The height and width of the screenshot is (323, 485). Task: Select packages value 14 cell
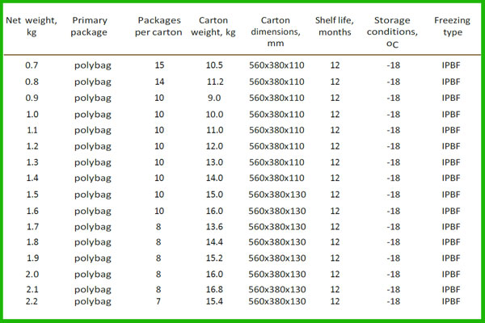(159, 82)
